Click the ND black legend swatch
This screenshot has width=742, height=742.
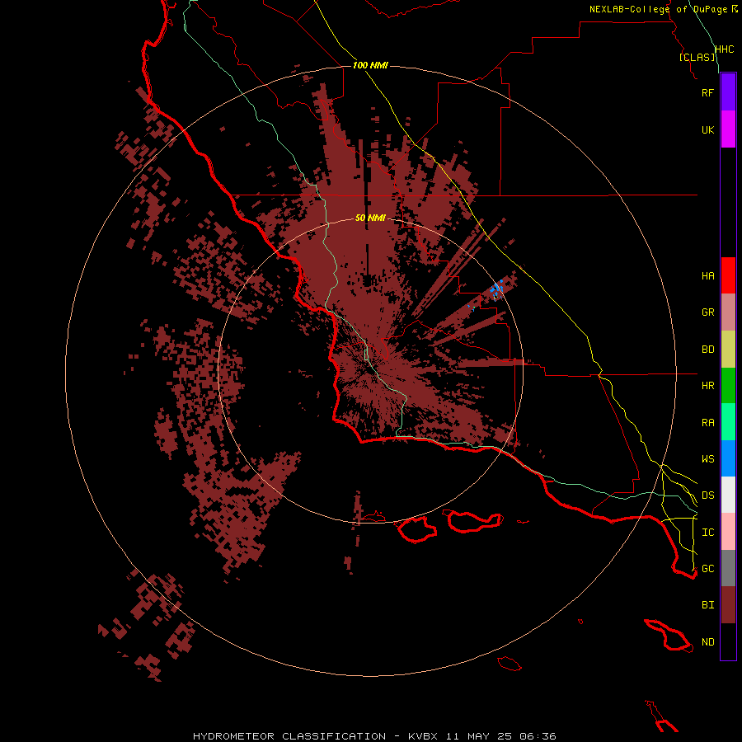click(728, 641)
